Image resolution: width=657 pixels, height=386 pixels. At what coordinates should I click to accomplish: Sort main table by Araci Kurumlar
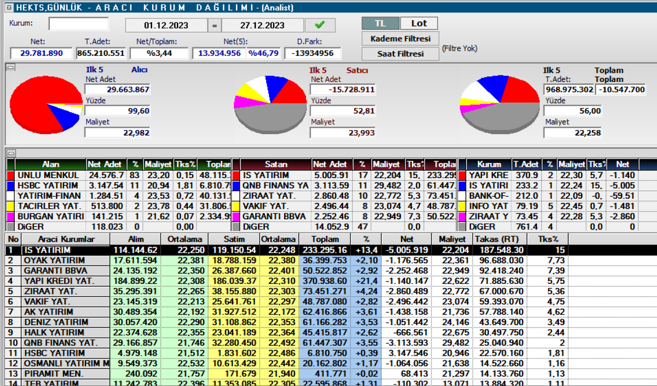[66, 239]
